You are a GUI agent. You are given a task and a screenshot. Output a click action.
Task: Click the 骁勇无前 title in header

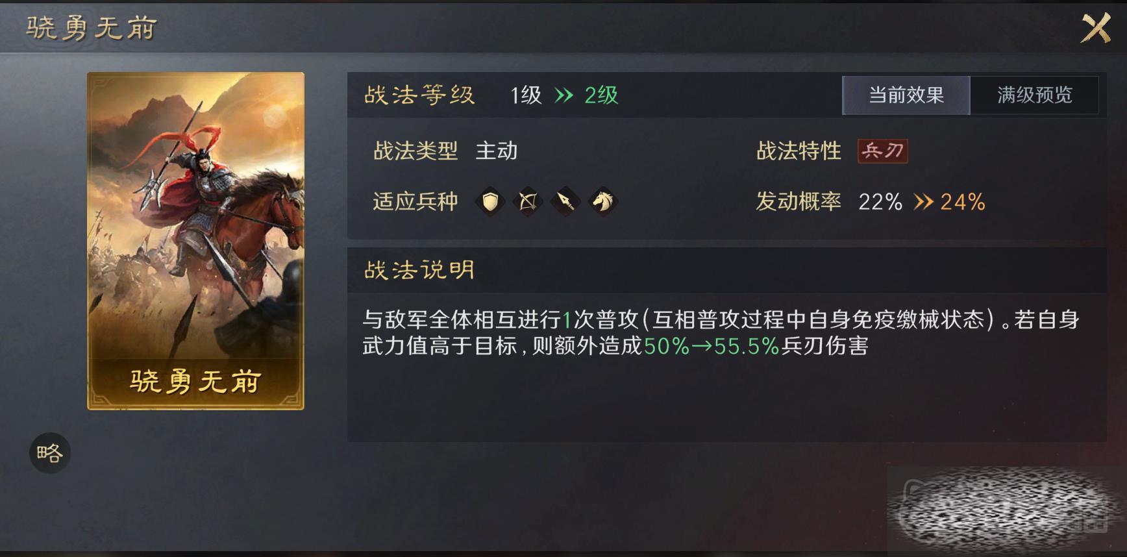click(92, 28)
